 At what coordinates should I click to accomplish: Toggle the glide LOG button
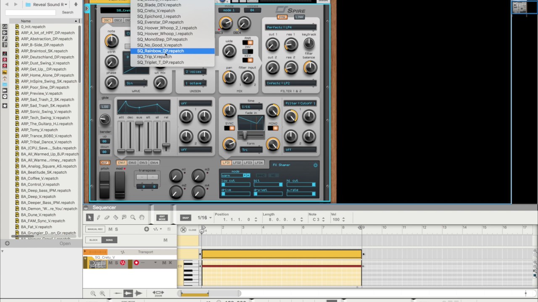pyautogui.click(x=105, y=107)
